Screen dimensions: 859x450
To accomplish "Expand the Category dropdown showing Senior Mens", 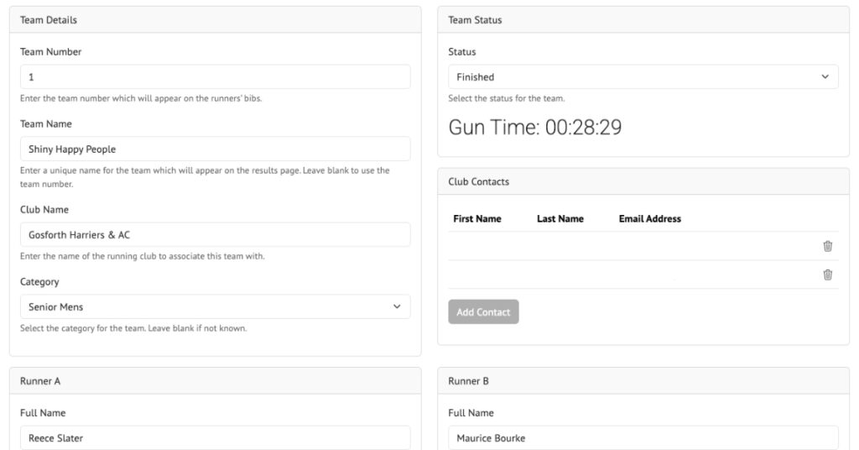I will coord(216,306).
